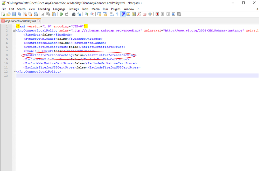The width and height of the screenshot is (259, 171).
Task: Click RestrictWebLaunch opening tag text
Action: tap(41, 43)
